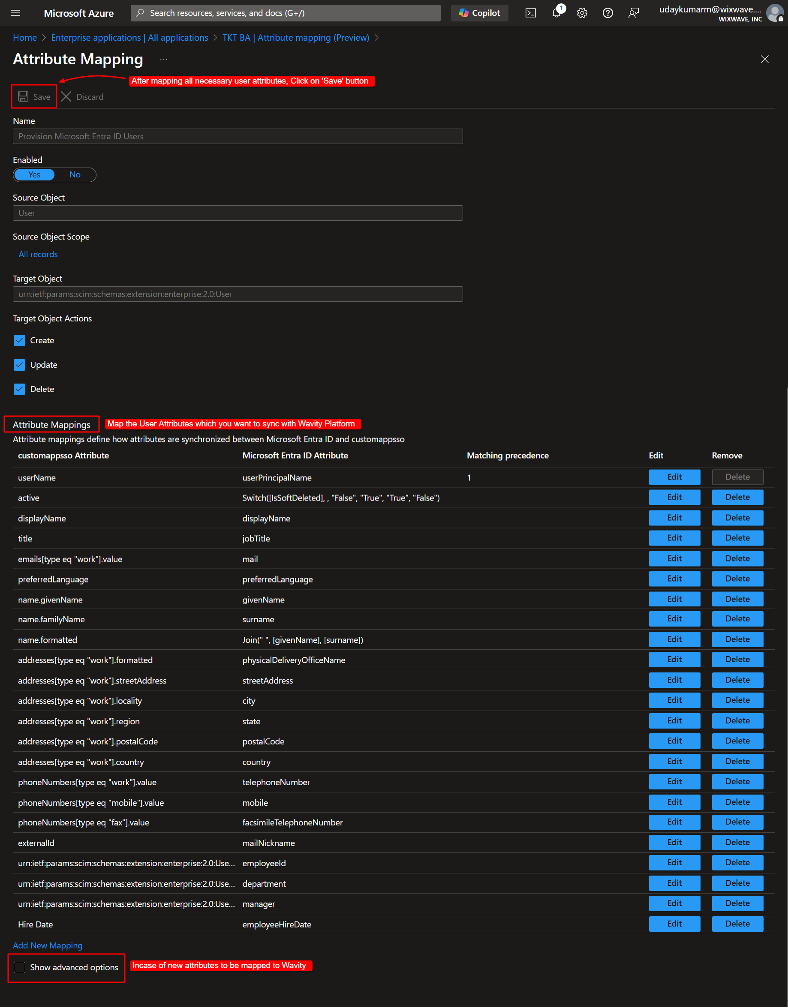Click the Discard X icon
The image size is (788, 1008).
66,96
